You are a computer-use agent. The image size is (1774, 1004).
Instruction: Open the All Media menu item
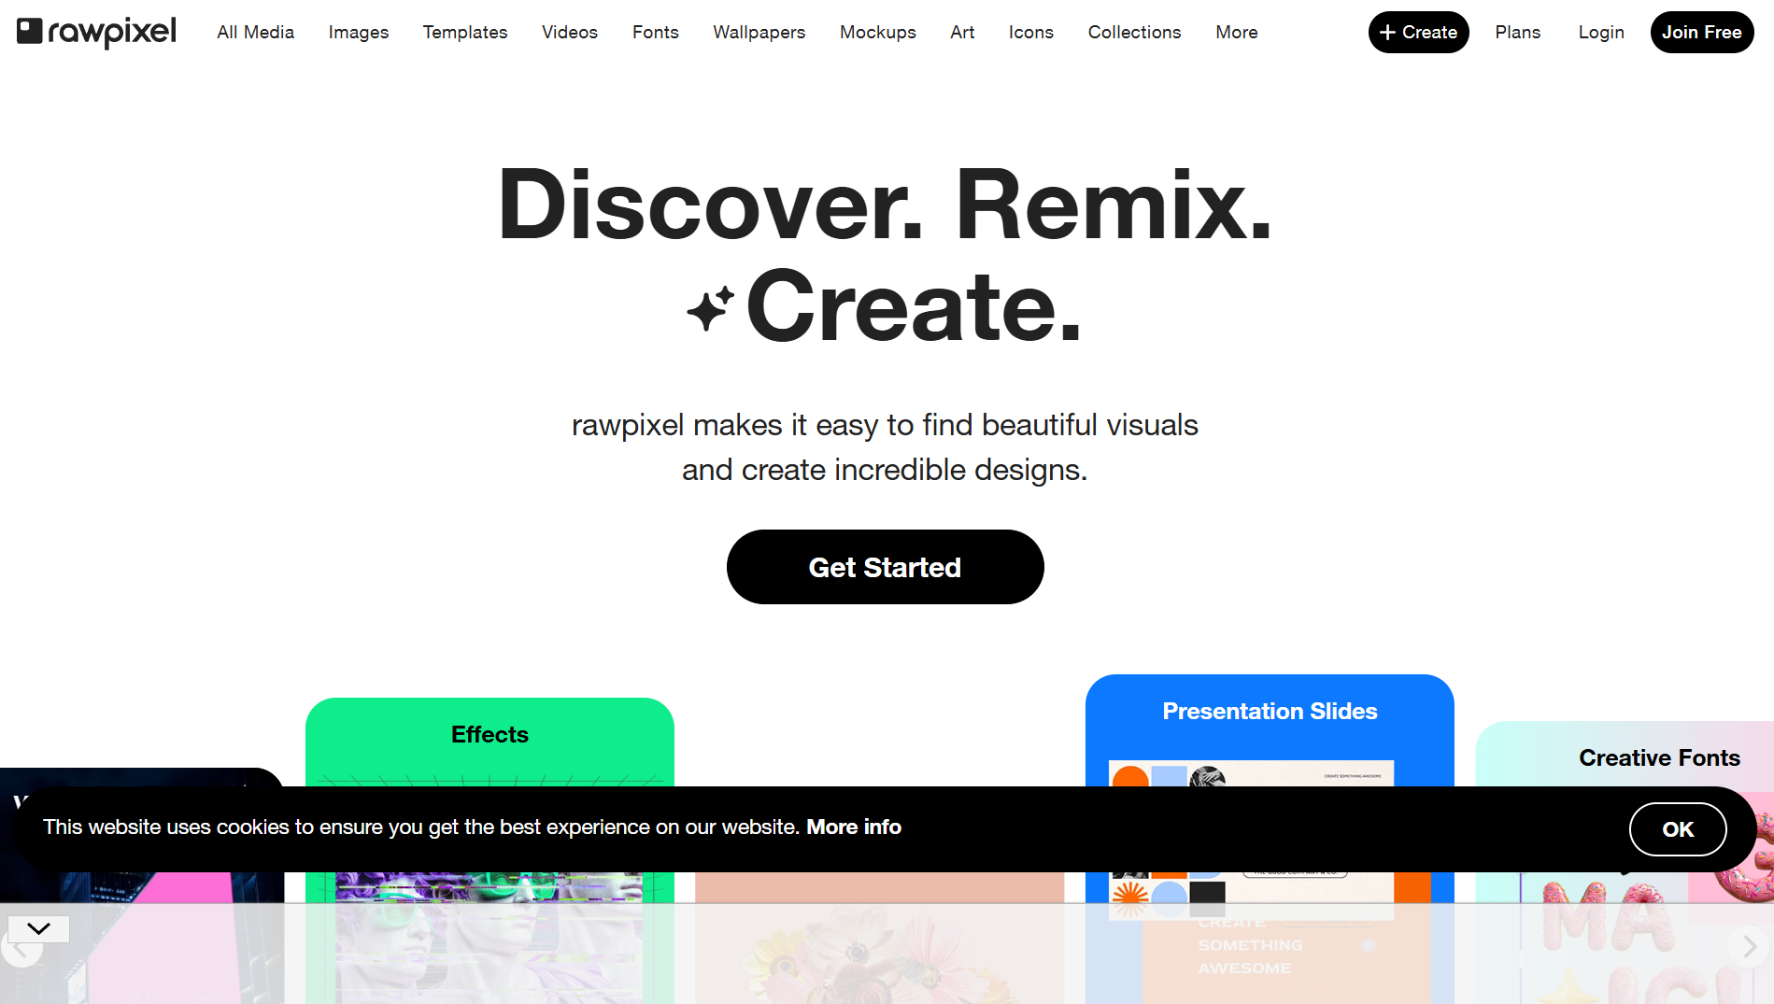(255, 32)
